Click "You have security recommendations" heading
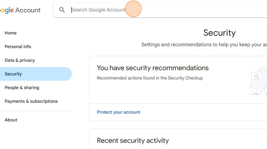The height and width of the screenshot is (149, 267). [152, 68]
